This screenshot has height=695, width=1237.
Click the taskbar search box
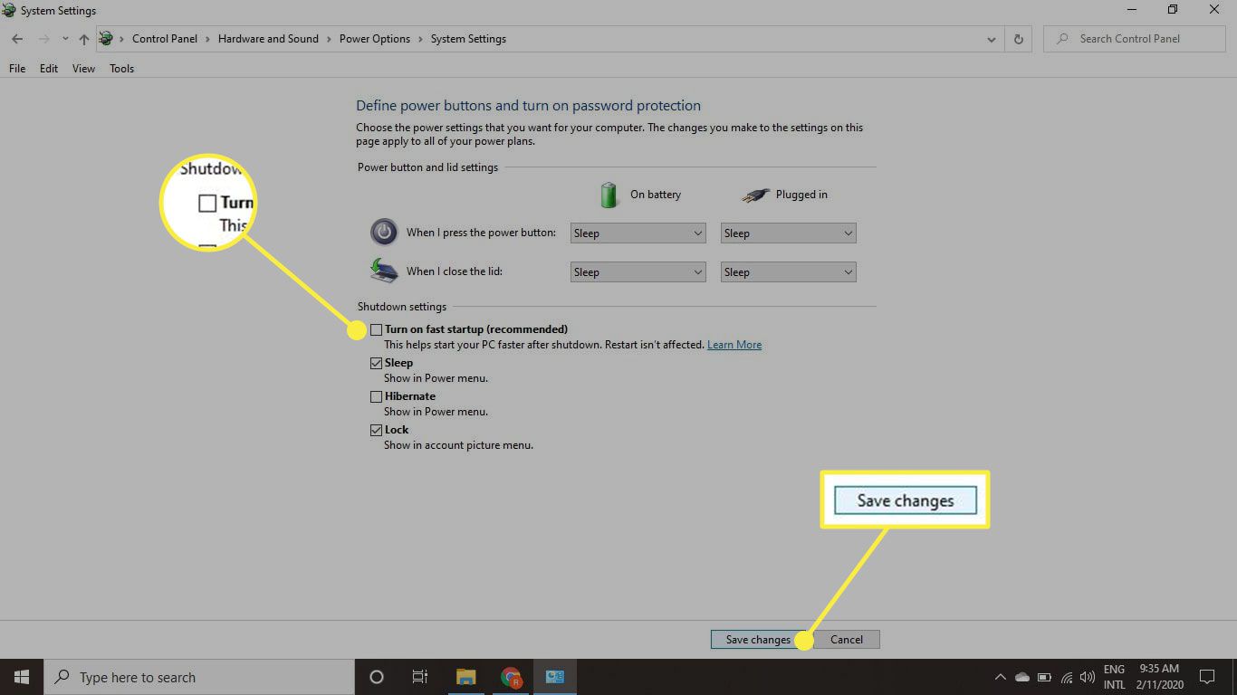coord(199,677)
